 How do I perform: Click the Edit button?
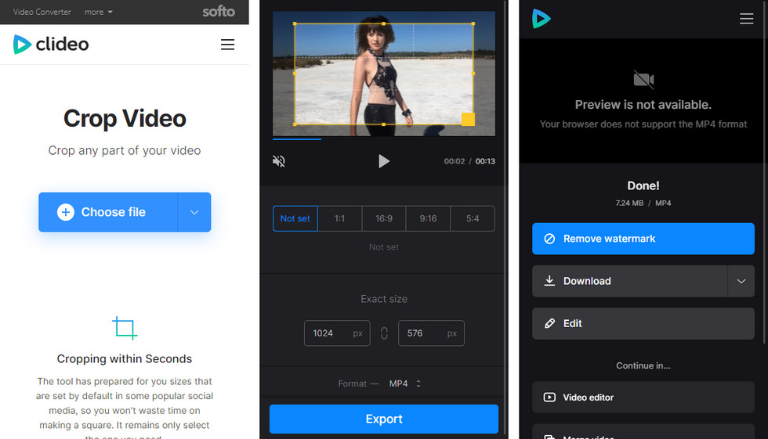pos(643,324)
